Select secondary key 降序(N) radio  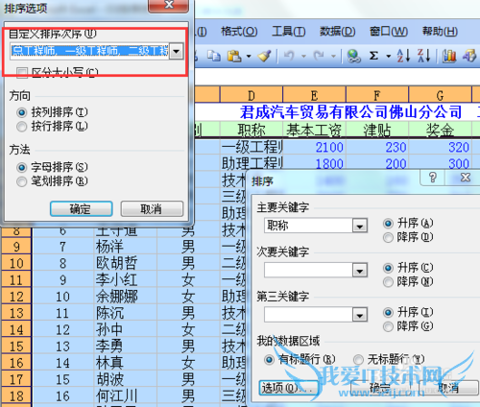coord(388,282)
